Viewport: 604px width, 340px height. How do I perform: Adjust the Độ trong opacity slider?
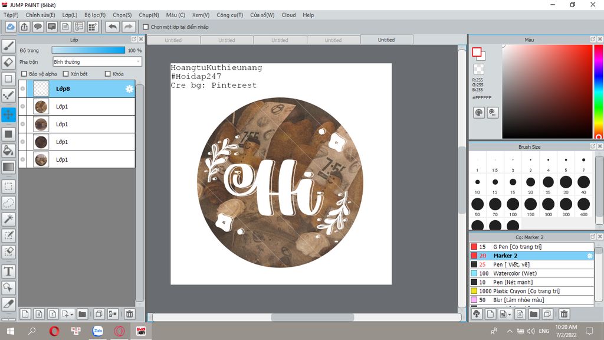tap(88, 50)
